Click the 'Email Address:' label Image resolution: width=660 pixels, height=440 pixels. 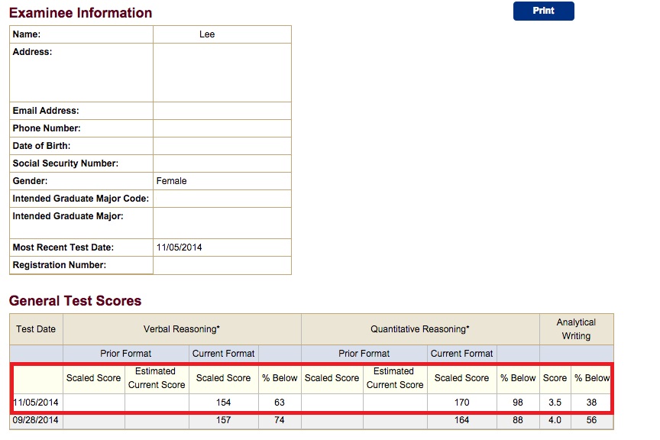click(46, 111)
